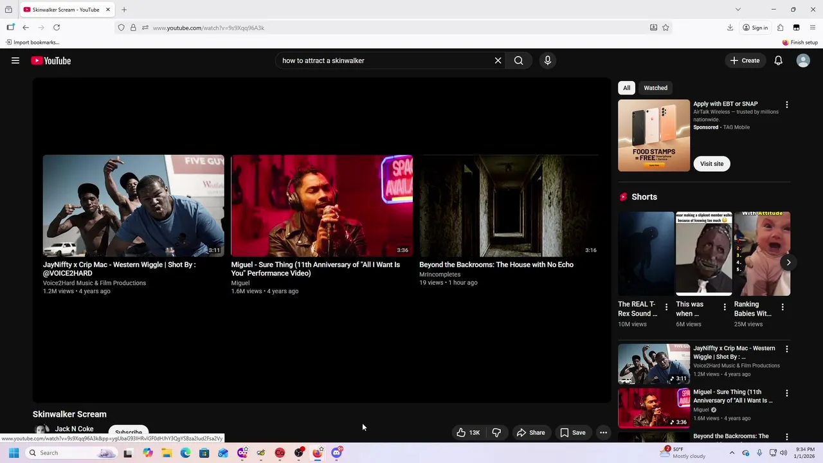Open options for sidebar Beyond the Backrooms video
The image size is (823, 463).
point(786,437)
